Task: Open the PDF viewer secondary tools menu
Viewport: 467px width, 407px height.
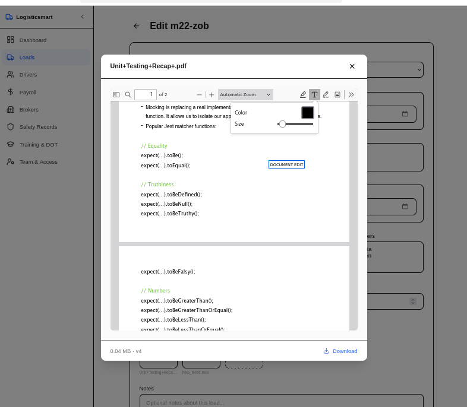Action: (352, 94)
